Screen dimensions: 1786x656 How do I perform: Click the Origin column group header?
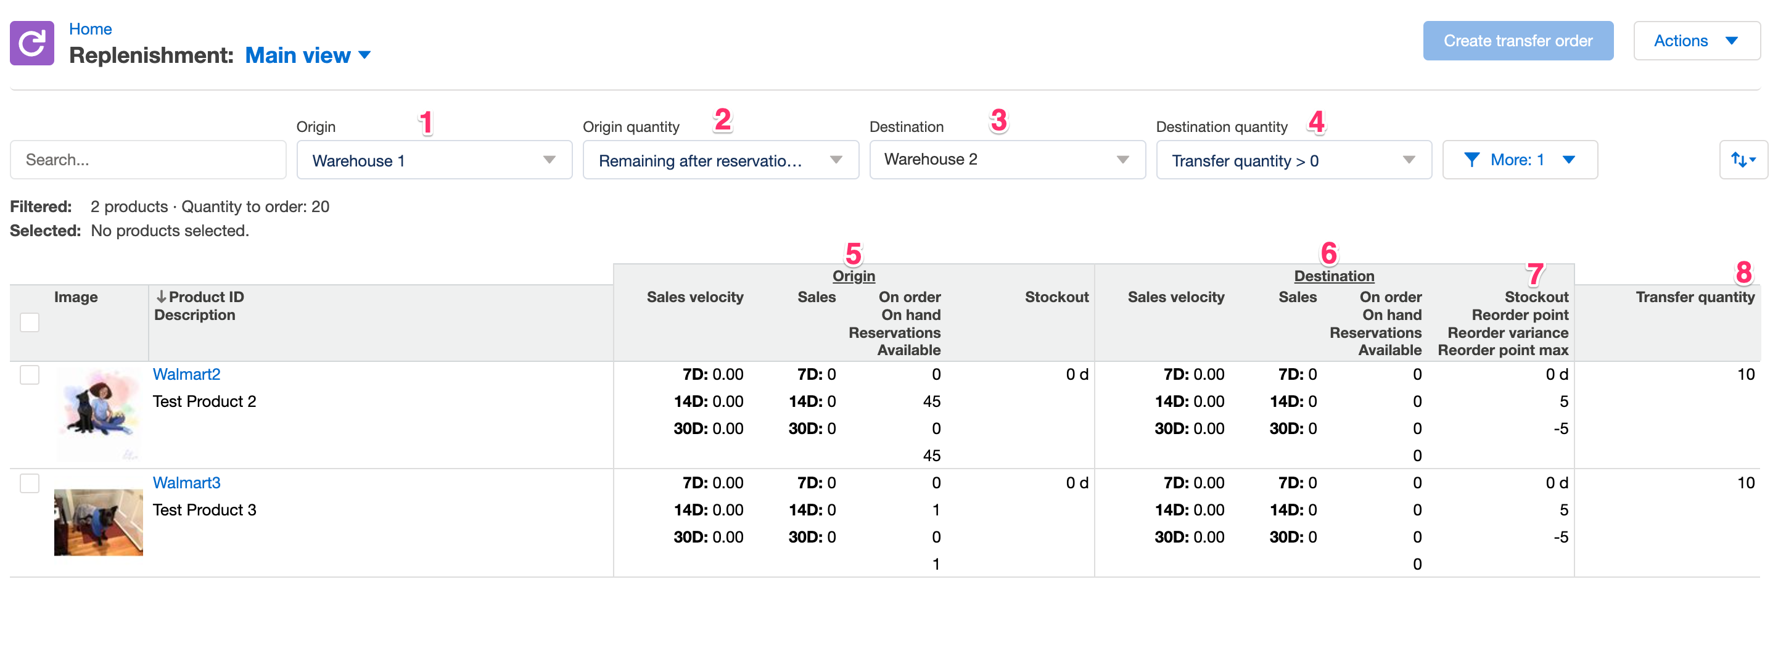854,276
